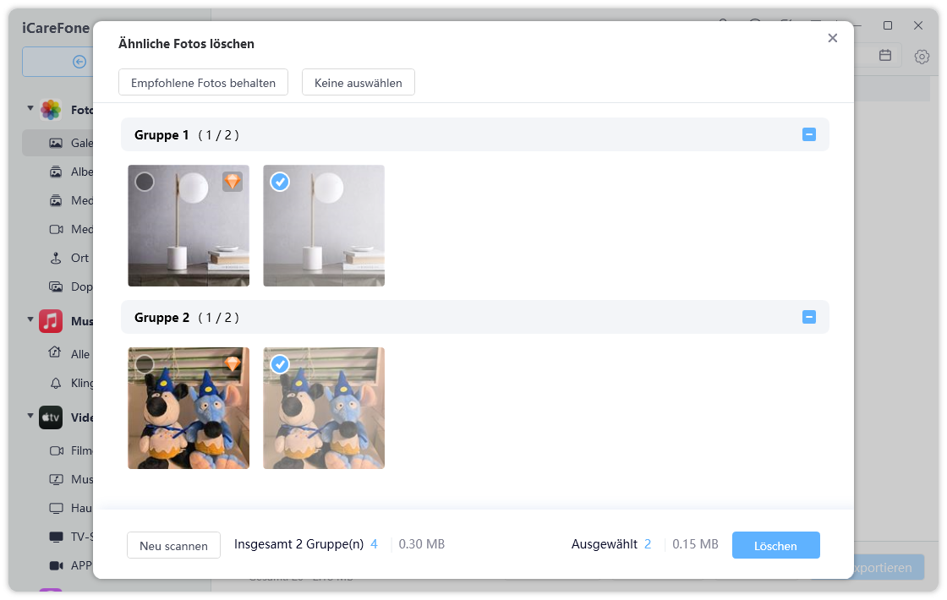
Task: Close the Ähnliche Fotos löschen dialog
Action: 832,38
